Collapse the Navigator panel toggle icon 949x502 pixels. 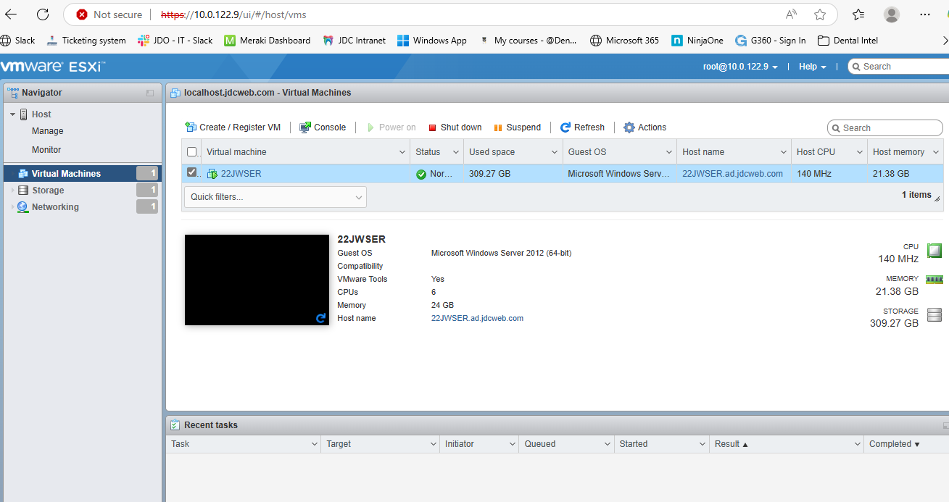coord(150,93)
